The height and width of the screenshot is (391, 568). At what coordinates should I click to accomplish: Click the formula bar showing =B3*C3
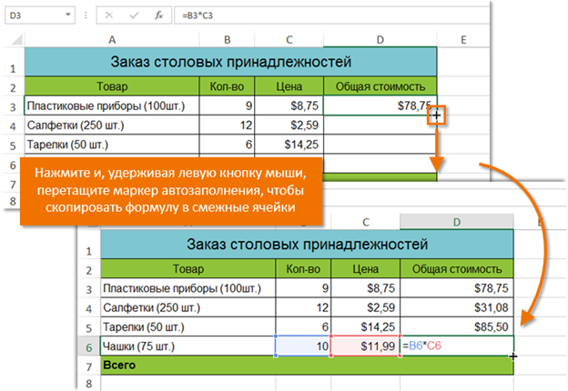click(x=331, y=15)
